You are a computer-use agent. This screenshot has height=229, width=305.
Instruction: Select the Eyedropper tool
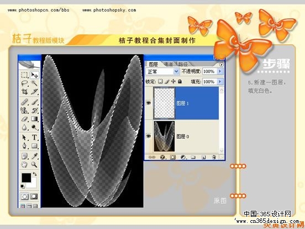(34, 156)
